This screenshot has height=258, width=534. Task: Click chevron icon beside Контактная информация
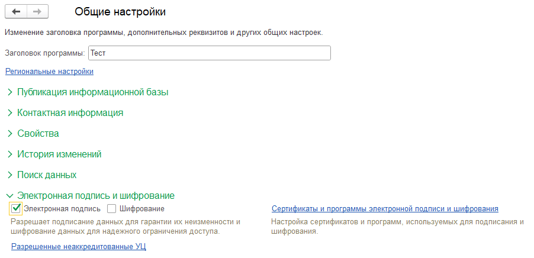[x=10, y=112]
